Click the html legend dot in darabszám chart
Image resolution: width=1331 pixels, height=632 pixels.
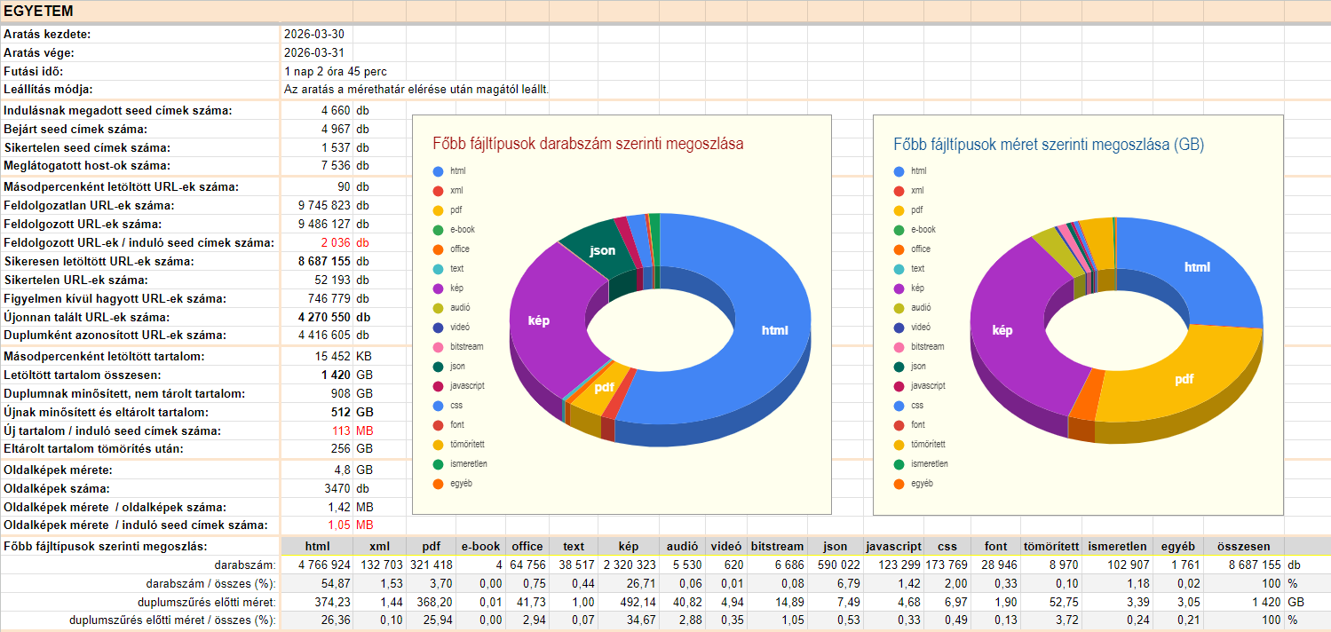[438, 171]
